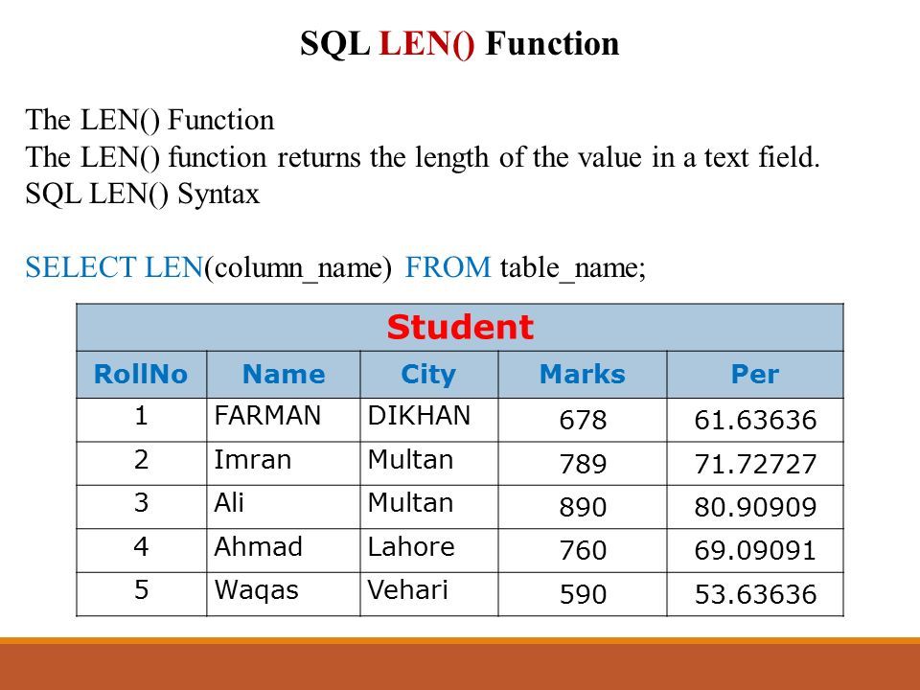Click the Name column header
The height and width of the screenshot is (690, 920).
pos(284,375)
